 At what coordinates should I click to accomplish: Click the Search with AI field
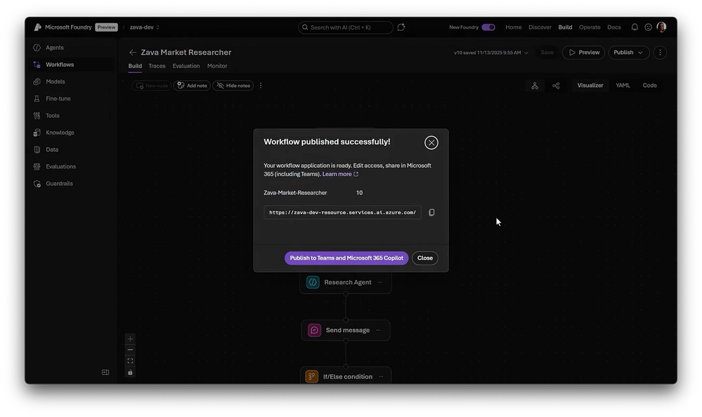coord(346,27)
